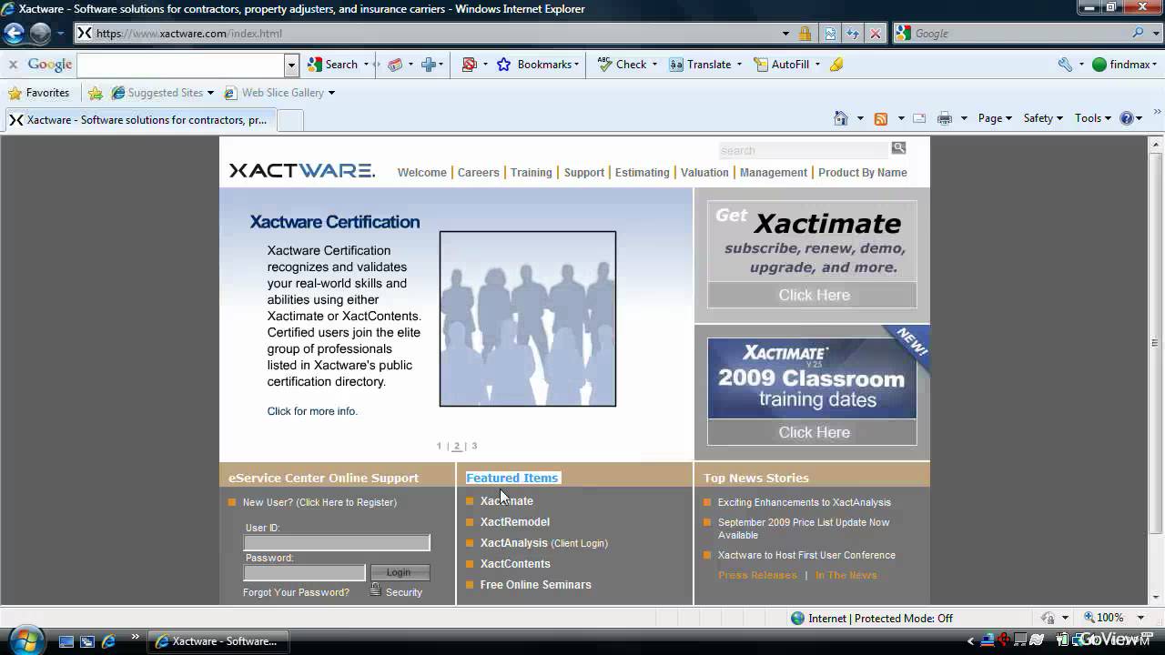Open the Estimating nav link
The image size is (1165, 655).
[642, 173]
